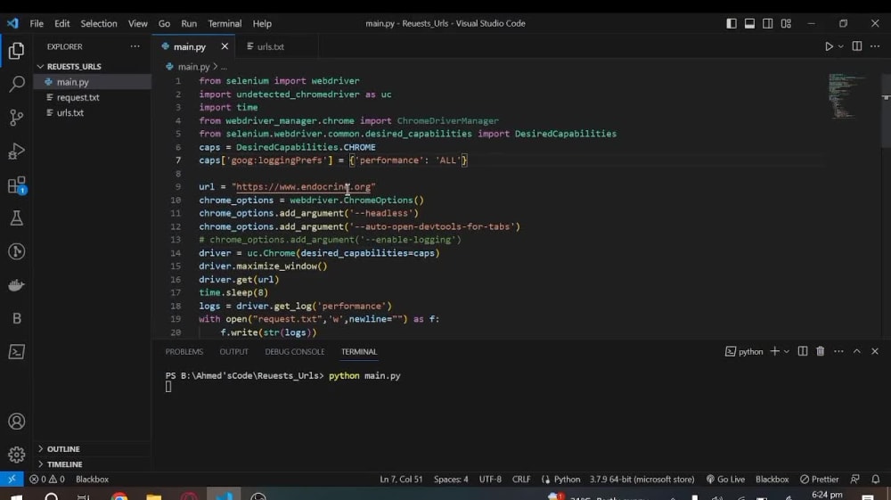Screen dimensions: 891x500
Task: Open the File menu
Action: click(x=37, y=23)
